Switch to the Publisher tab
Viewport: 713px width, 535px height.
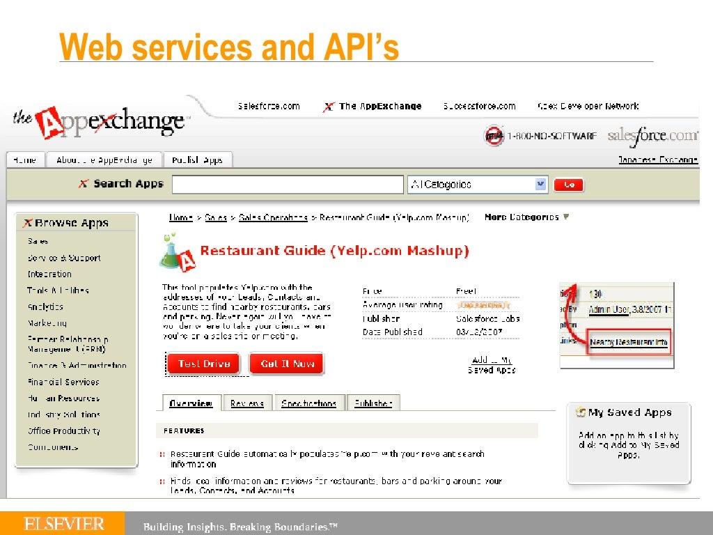pyautogui.click(x=373, y=403)
